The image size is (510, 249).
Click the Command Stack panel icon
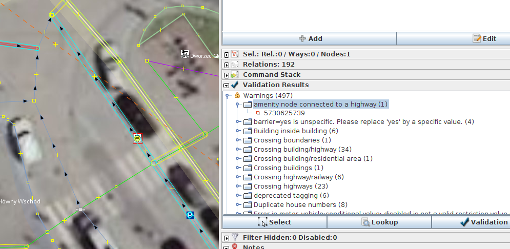(x=235, y=75)
